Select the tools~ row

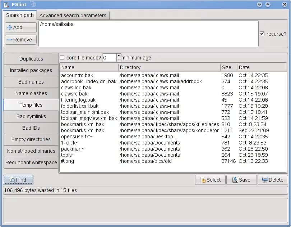[173, 155]
